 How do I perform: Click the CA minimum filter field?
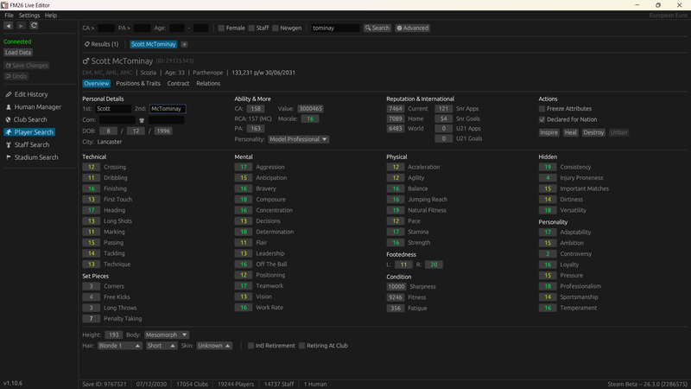(105, 28)
